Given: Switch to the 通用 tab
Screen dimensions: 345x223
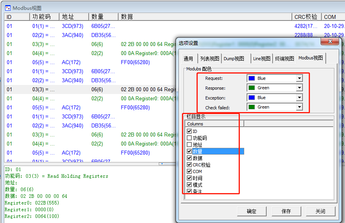Looking at the screenshot, I should pyautogui.click(x=189, y=59).
